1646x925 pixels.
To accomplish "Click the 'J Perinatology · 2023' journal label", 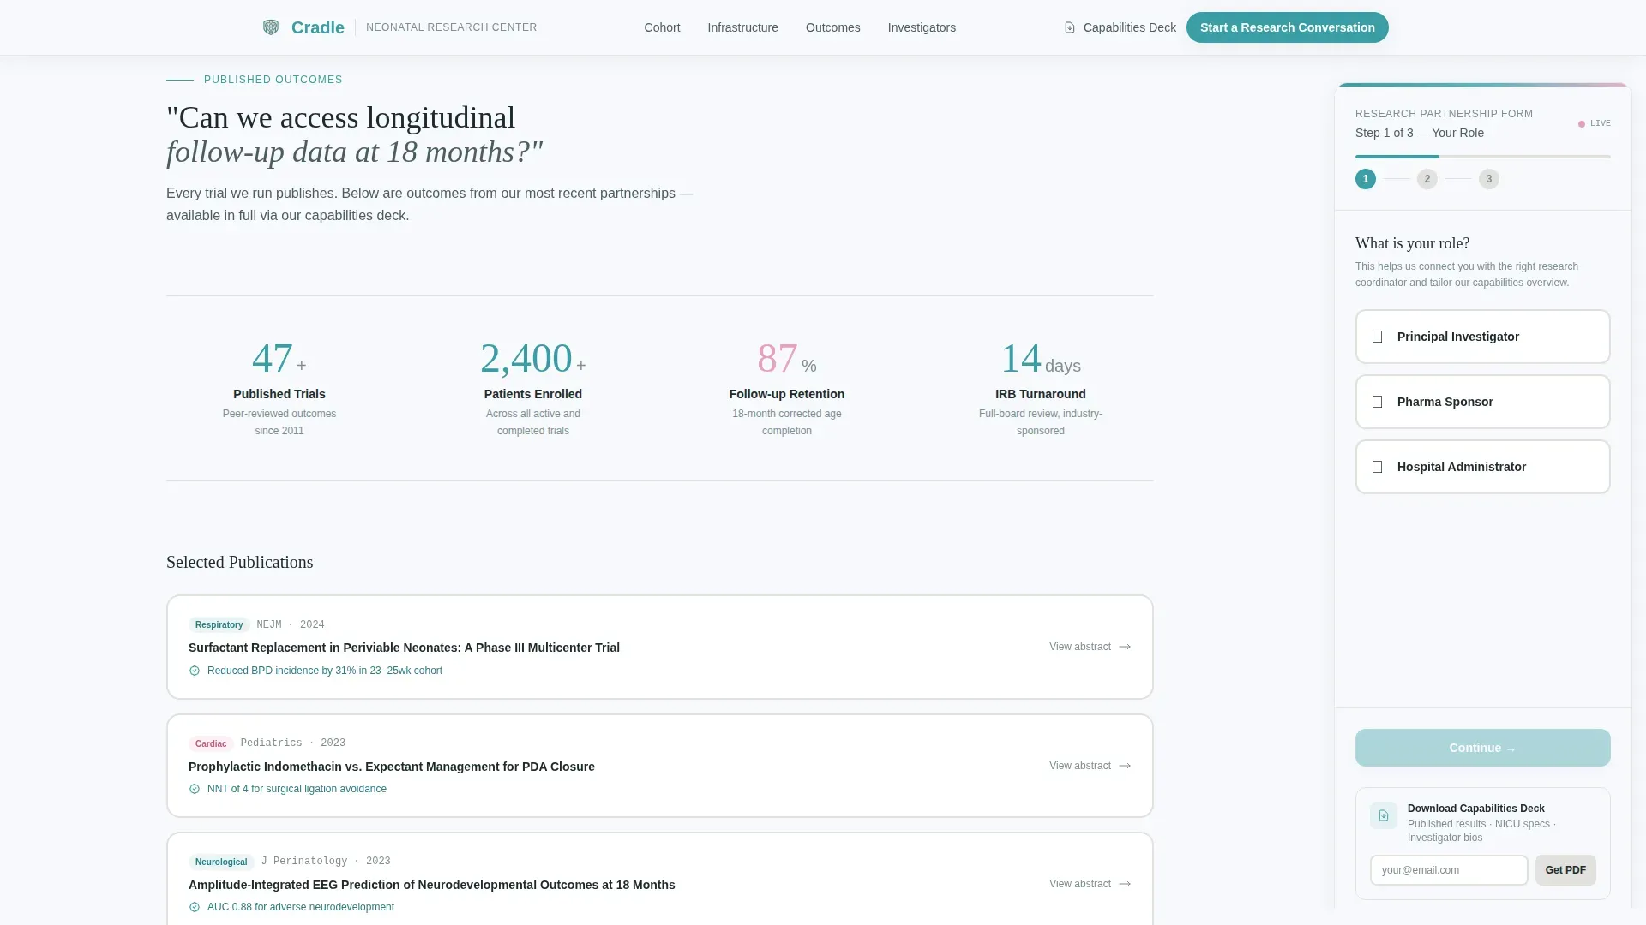I will 326,862.
